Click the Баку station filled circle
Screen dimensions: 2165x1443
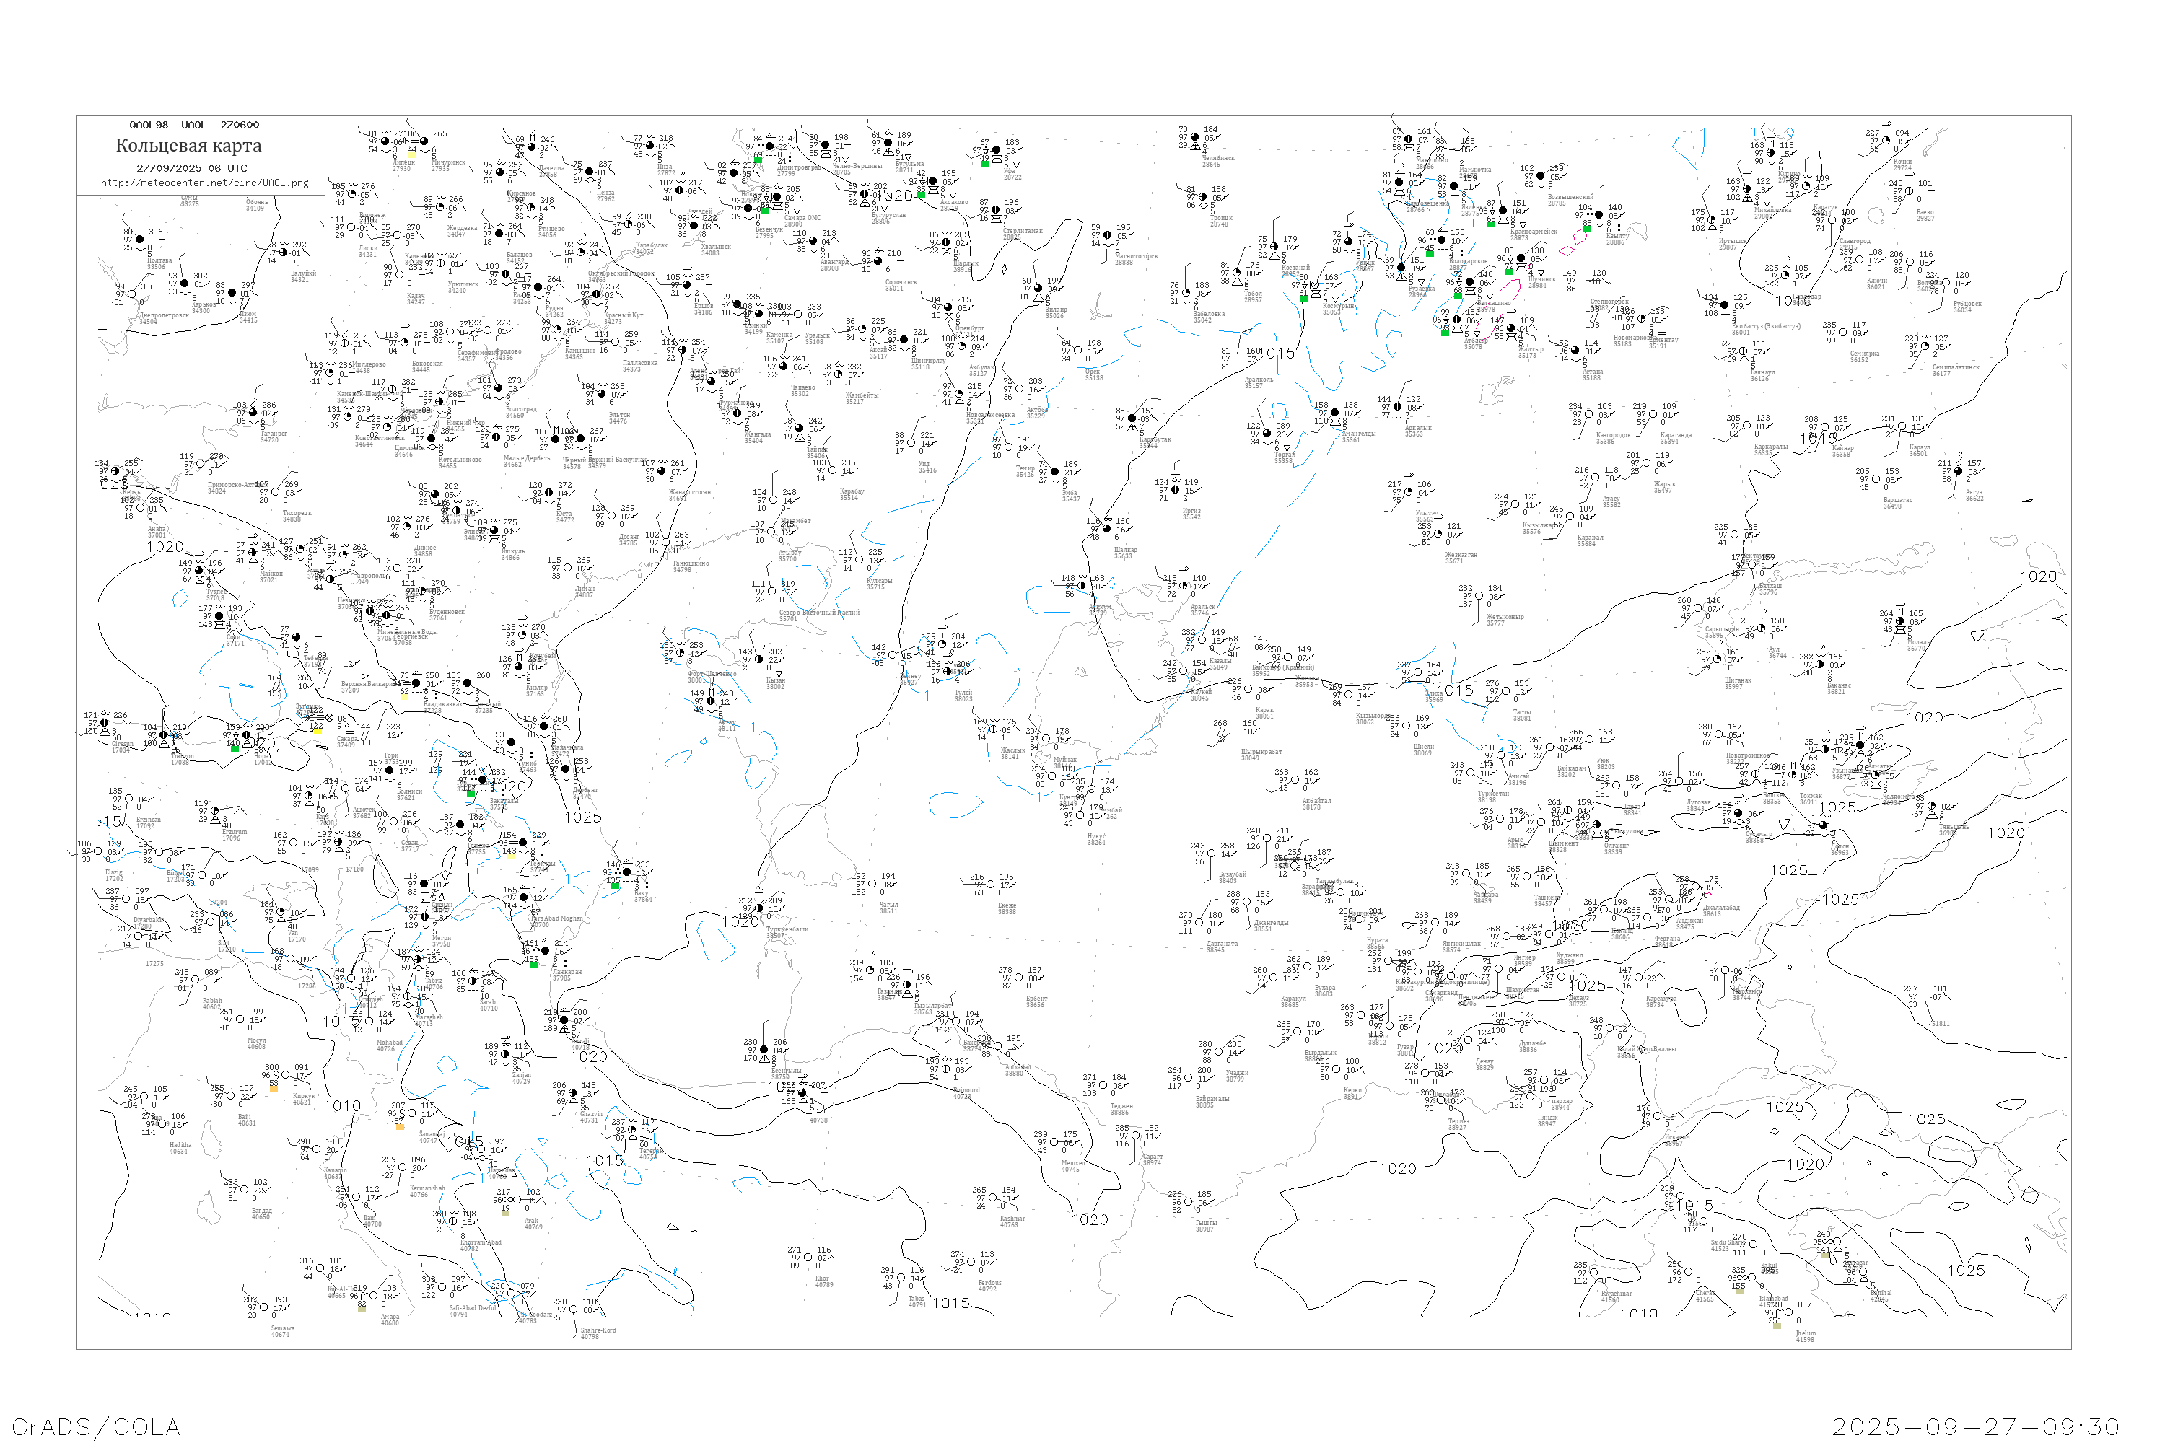626,872
